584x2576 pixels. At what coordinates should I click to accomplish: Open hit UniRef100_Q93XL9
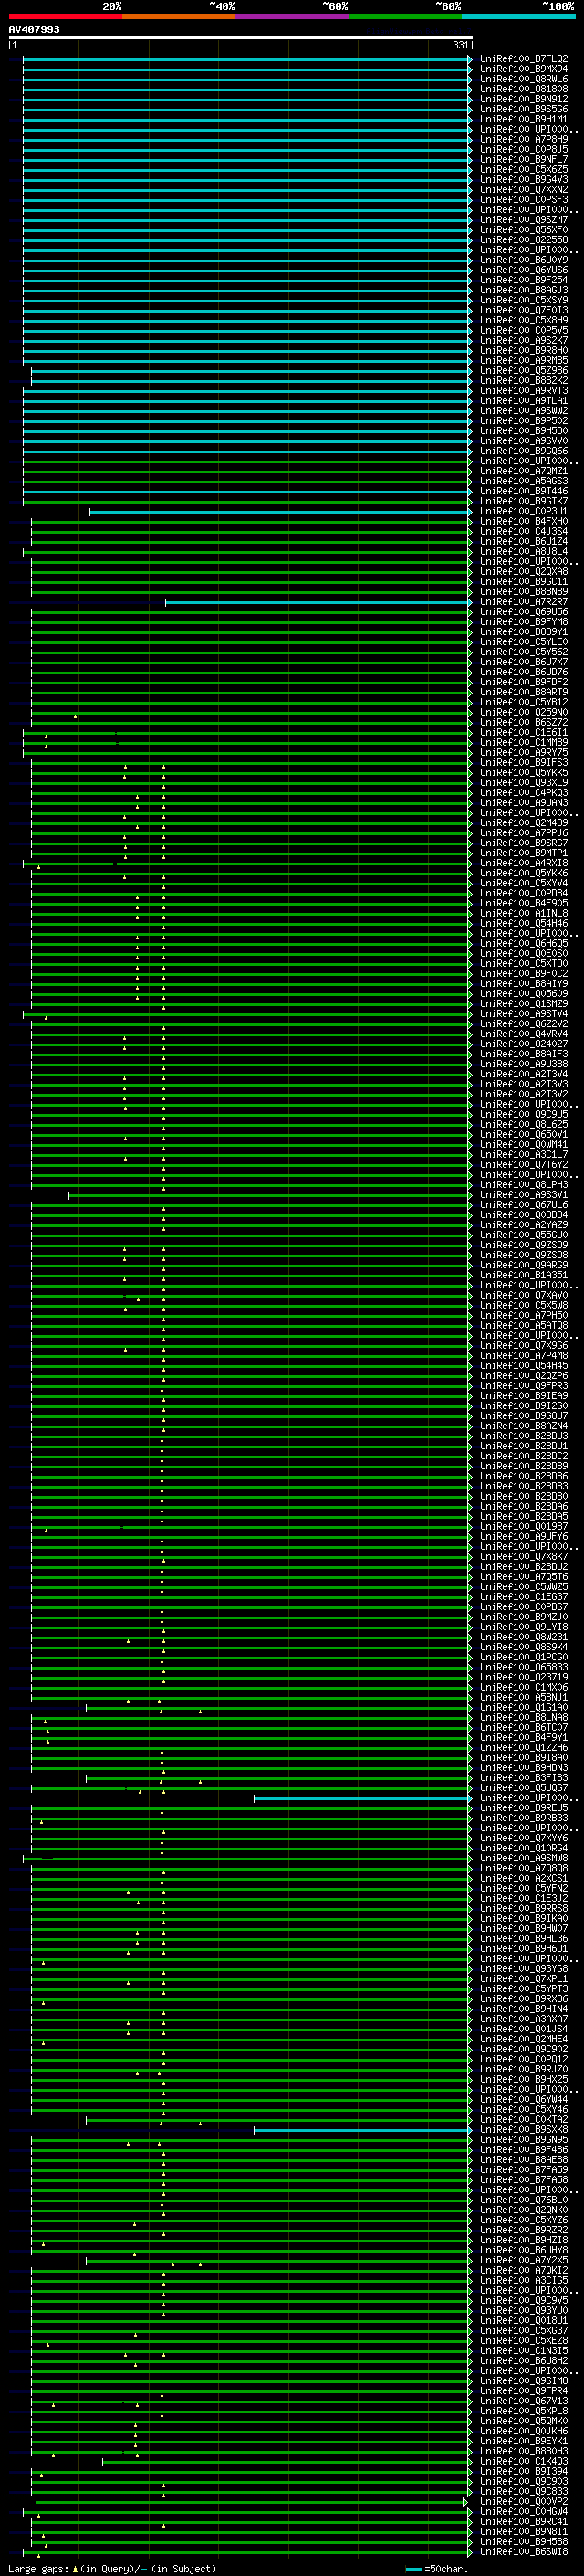524,783
